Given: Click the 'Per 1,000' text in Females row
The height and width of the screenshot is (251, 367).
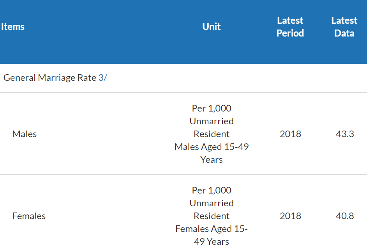Looking at the screenshot, I should click(x=212, y=190).
